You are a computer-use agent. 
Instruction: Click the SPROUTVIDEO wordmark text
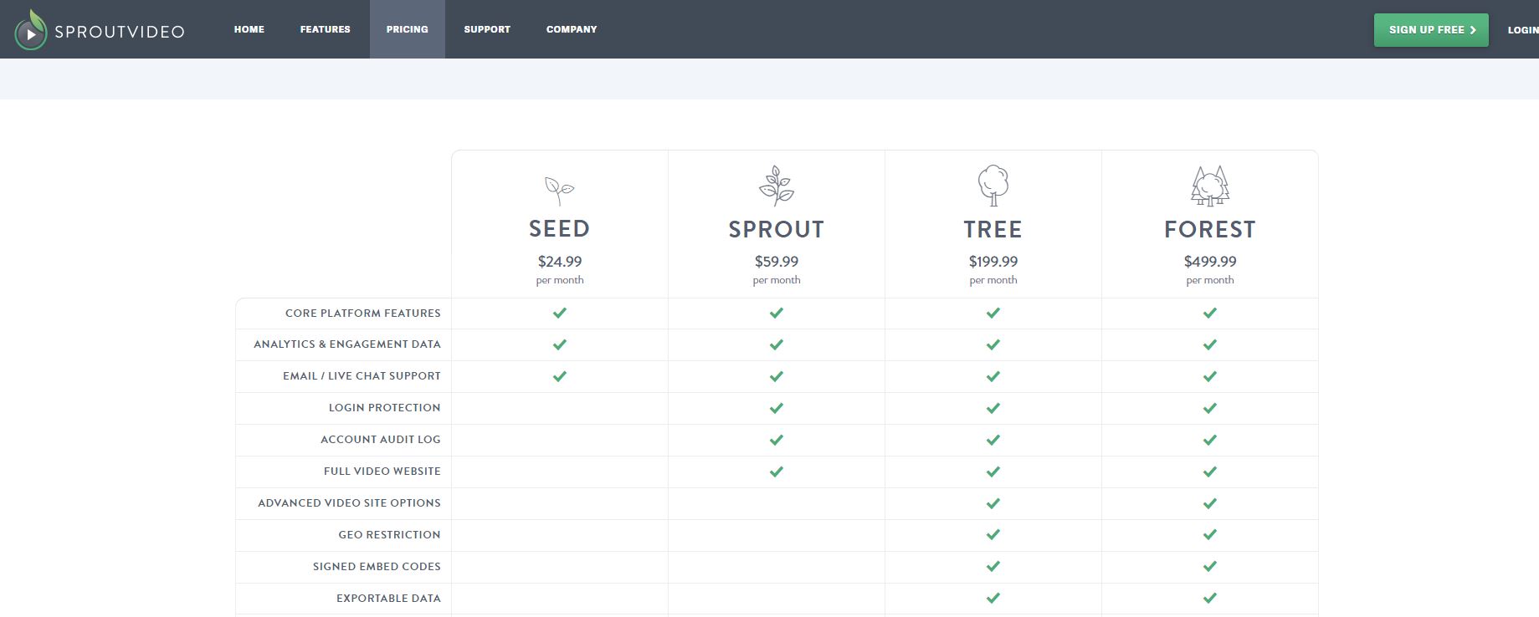[120, 33]
